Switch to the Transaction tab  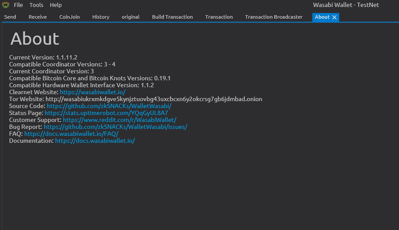tap(219, 17)
